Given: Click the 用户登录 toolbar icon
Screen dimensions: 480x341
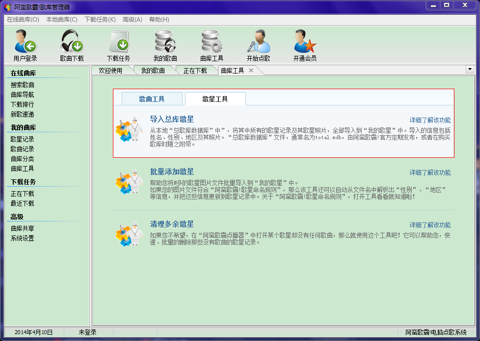Looking at the screenshot, I should coord(26,42).
